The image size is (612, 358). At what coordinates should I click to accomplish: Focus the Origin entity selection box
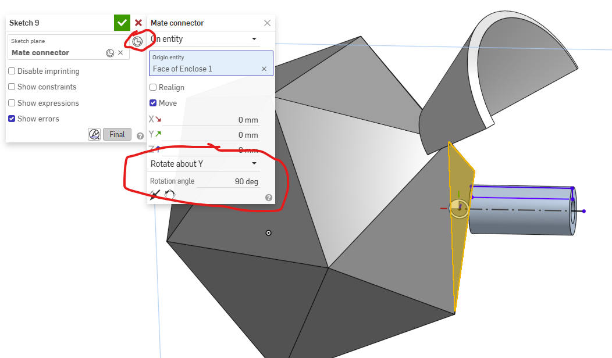[x=211, y=63]
